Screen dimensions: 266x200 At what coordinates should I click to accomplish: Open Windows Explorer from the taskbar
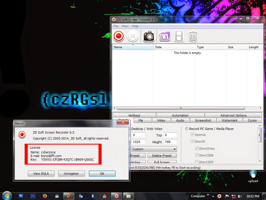tap(128, 196)
